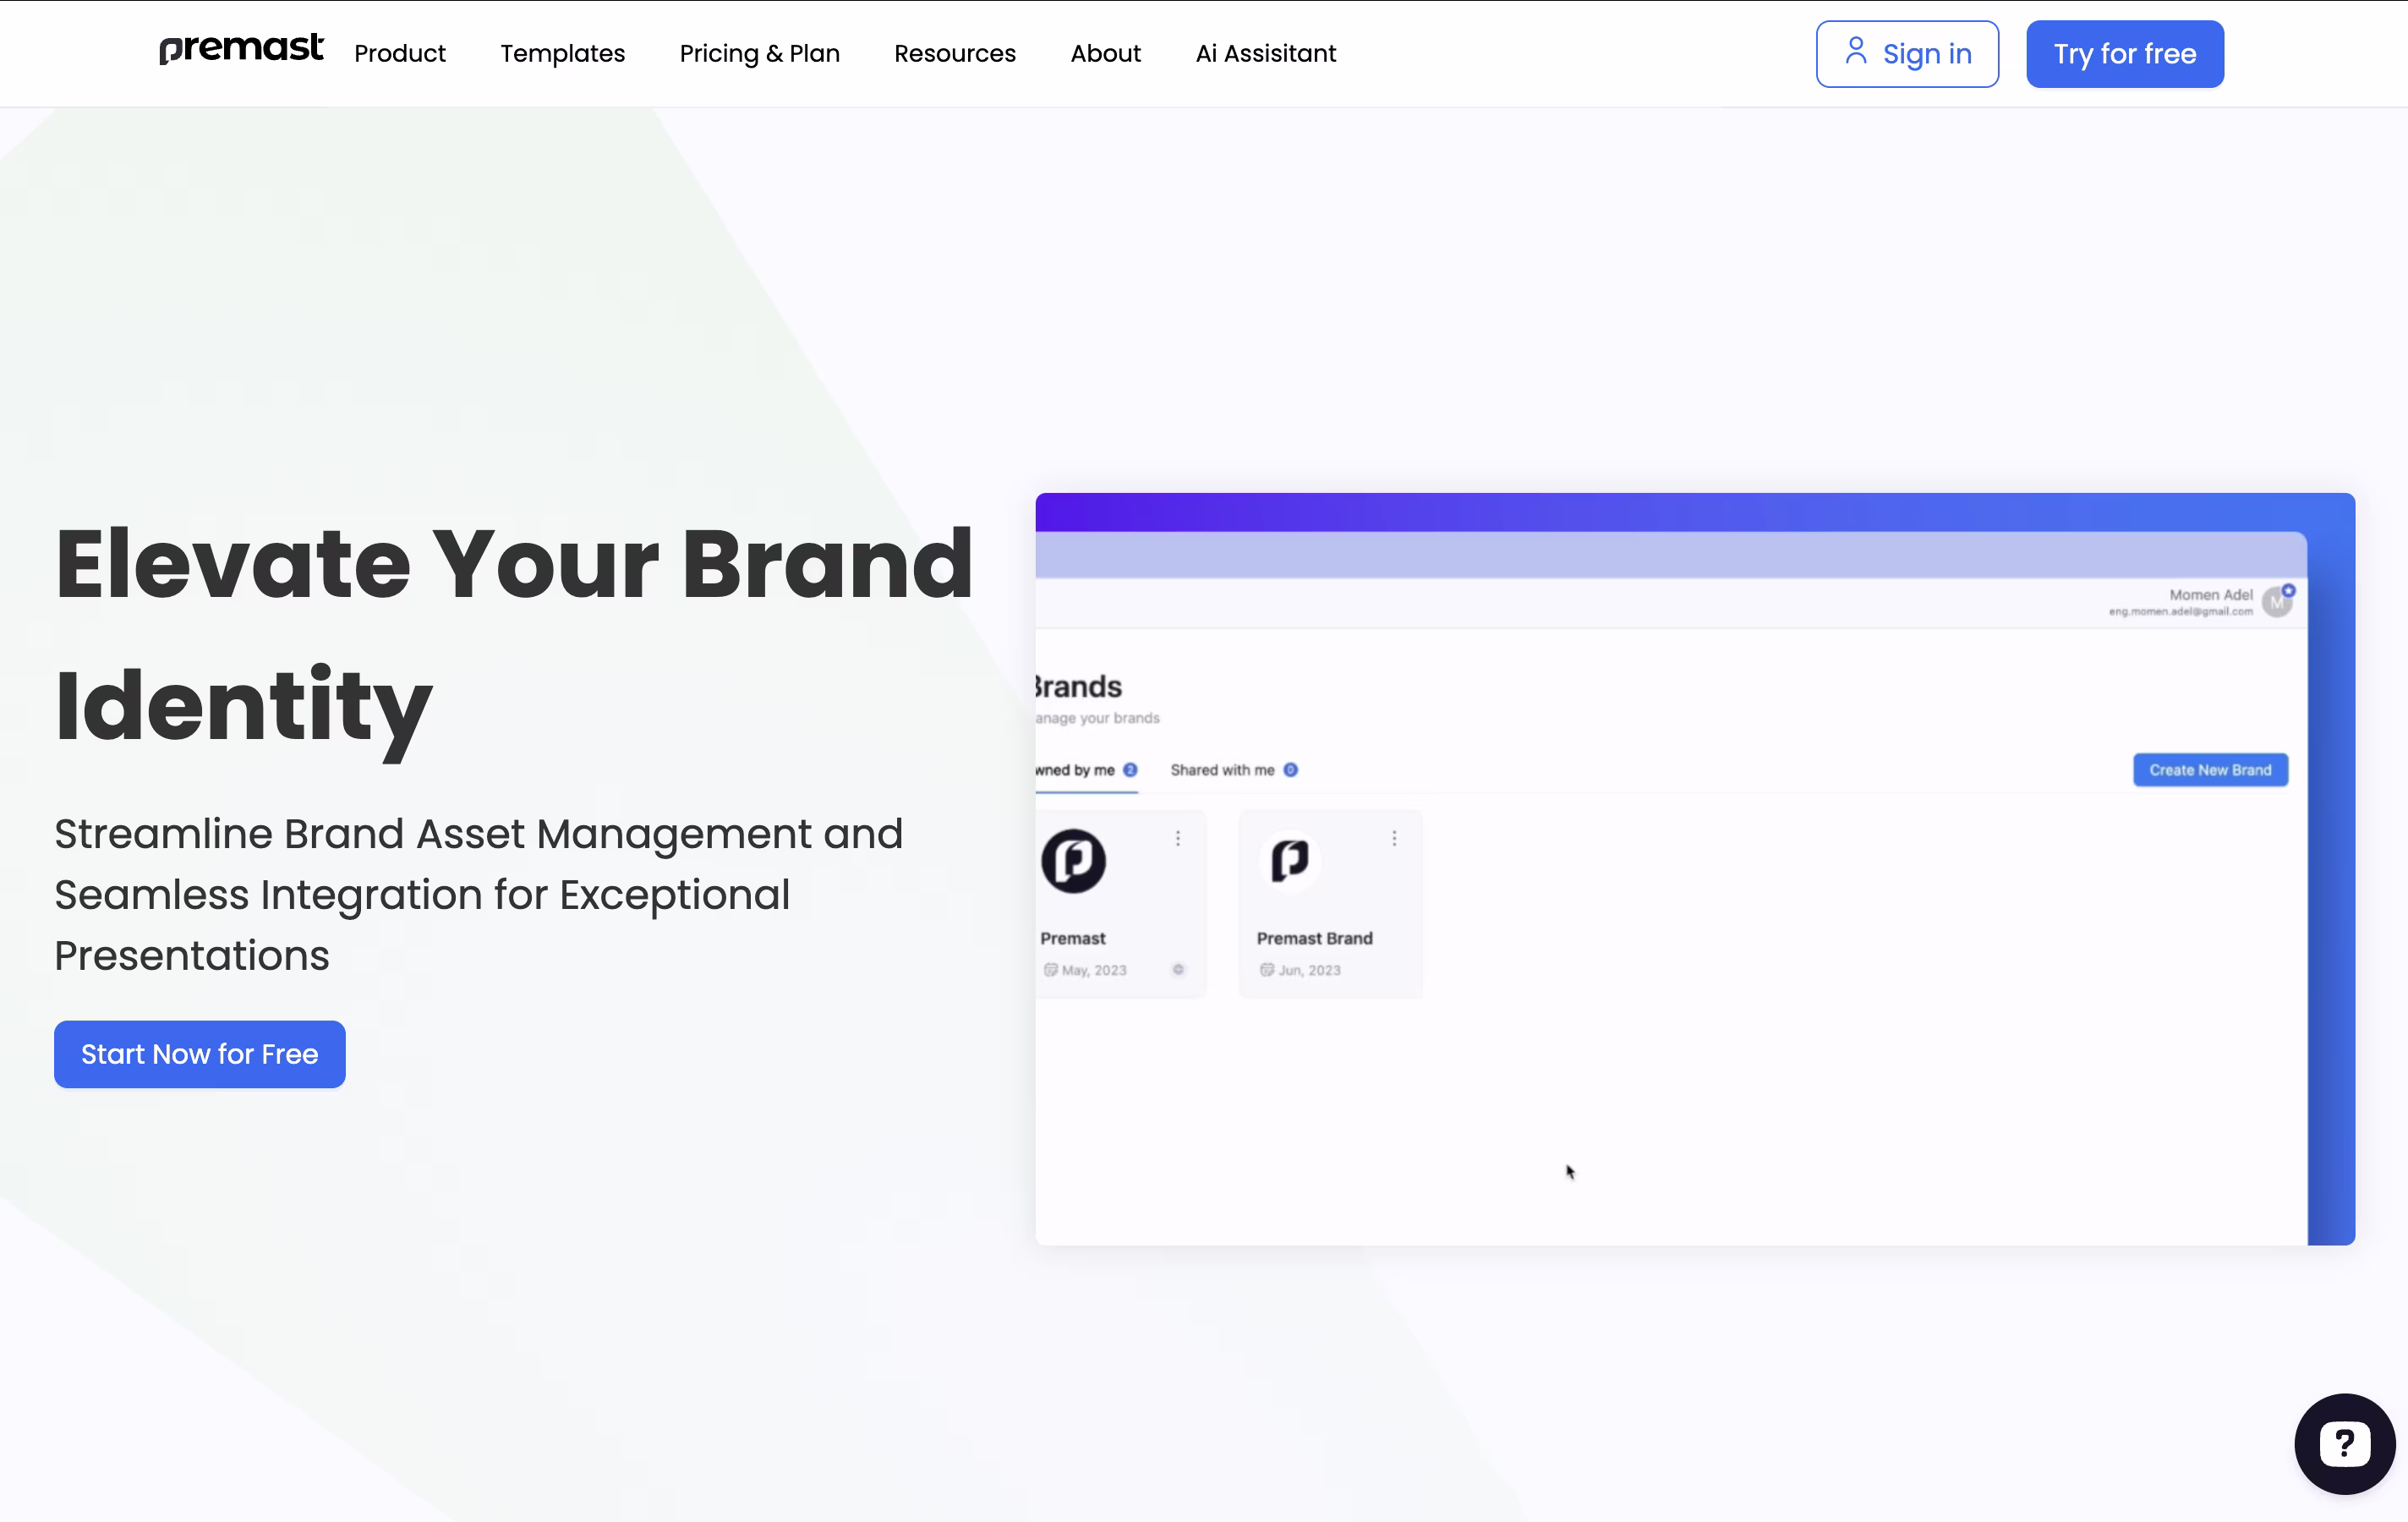
Task: Open options menu on Premast card
Action: (x=1178, y=838)
